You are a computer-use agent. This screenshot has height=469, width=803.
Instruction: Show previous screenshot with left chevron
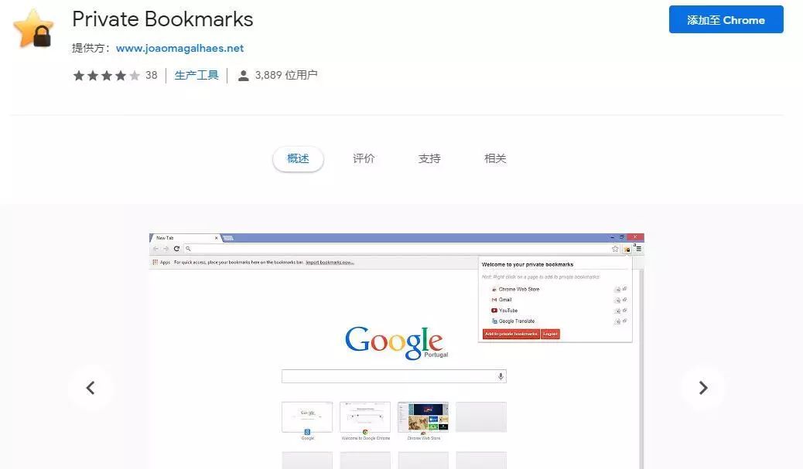[91, 388]
